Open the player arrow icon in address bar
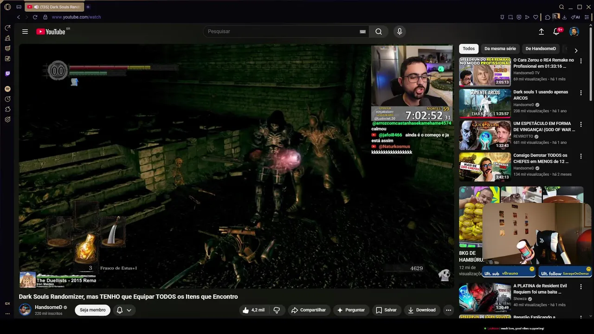The height and width of the screenshot is (334, 594). [527, 17]
